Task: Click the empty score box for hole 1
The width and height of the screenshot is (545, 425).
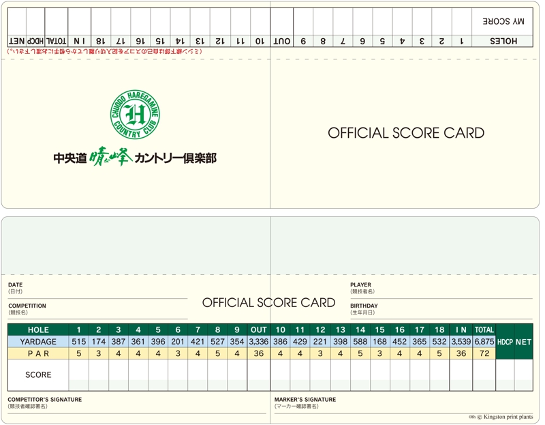Action: [x=79, y=375]
